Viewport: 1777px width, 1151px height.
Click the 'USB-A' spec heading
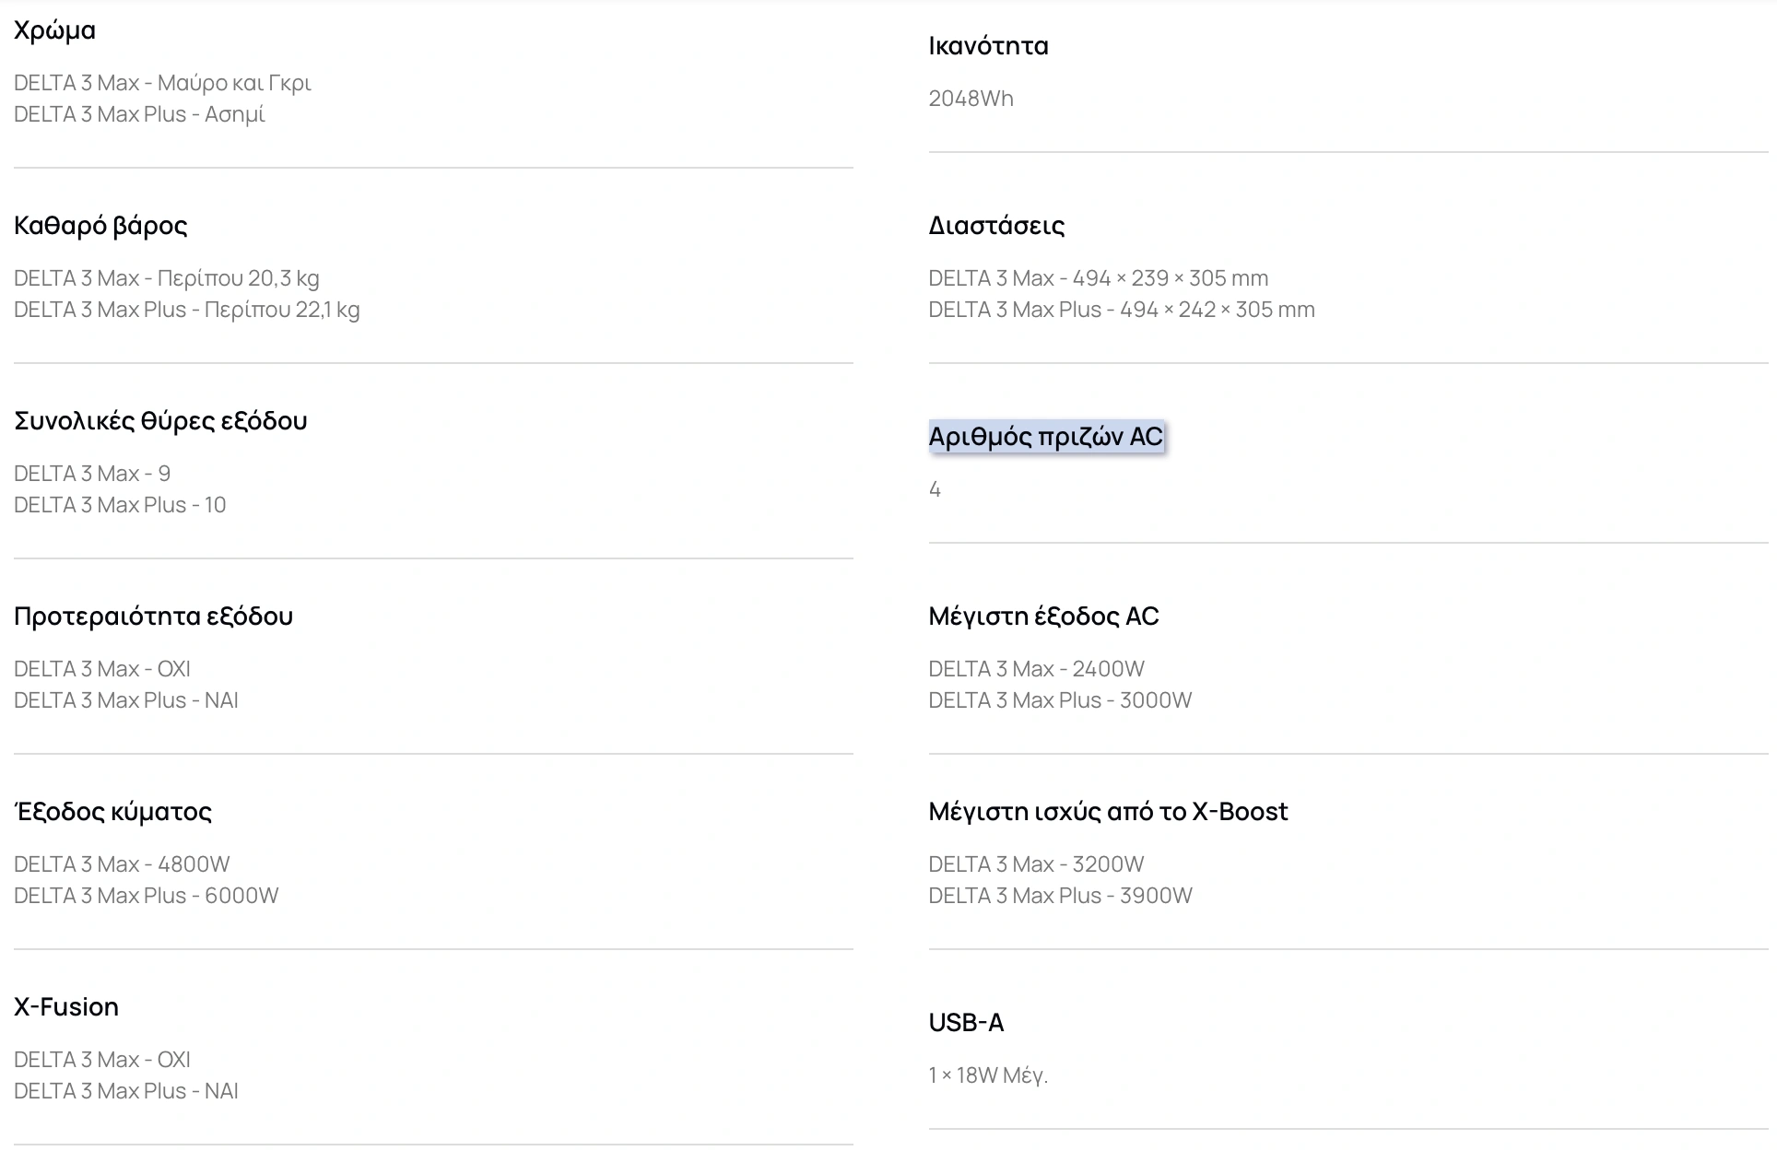coord(966,1023)
